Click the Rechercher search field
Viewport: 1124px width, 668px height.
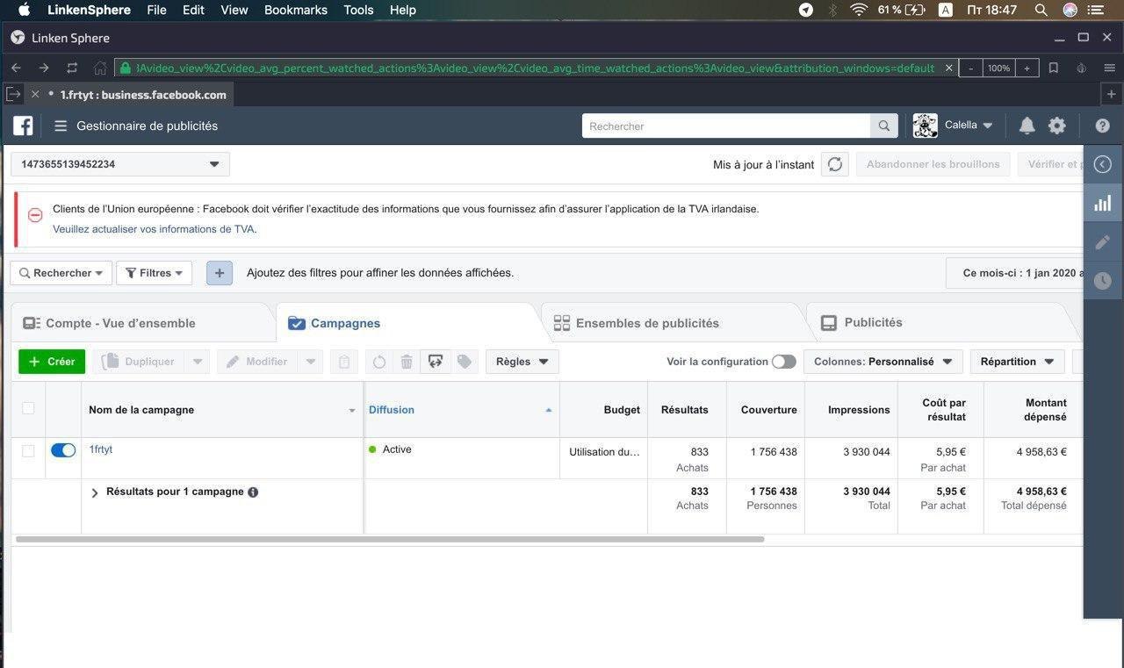pyautogui.click(x=726, y=126)
